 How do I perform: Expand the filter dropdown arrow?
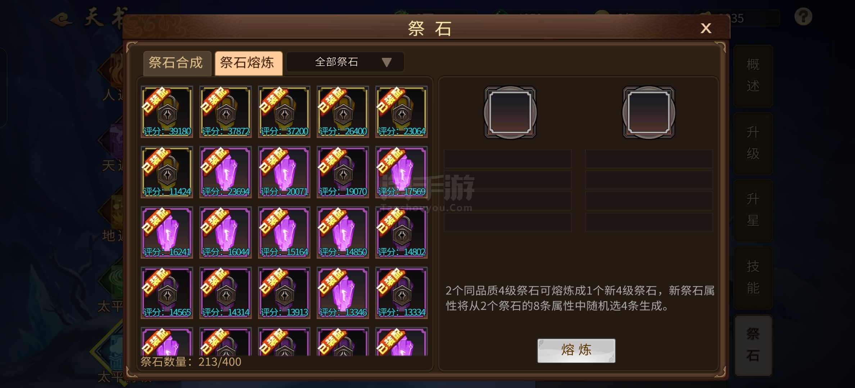[386, 63]
